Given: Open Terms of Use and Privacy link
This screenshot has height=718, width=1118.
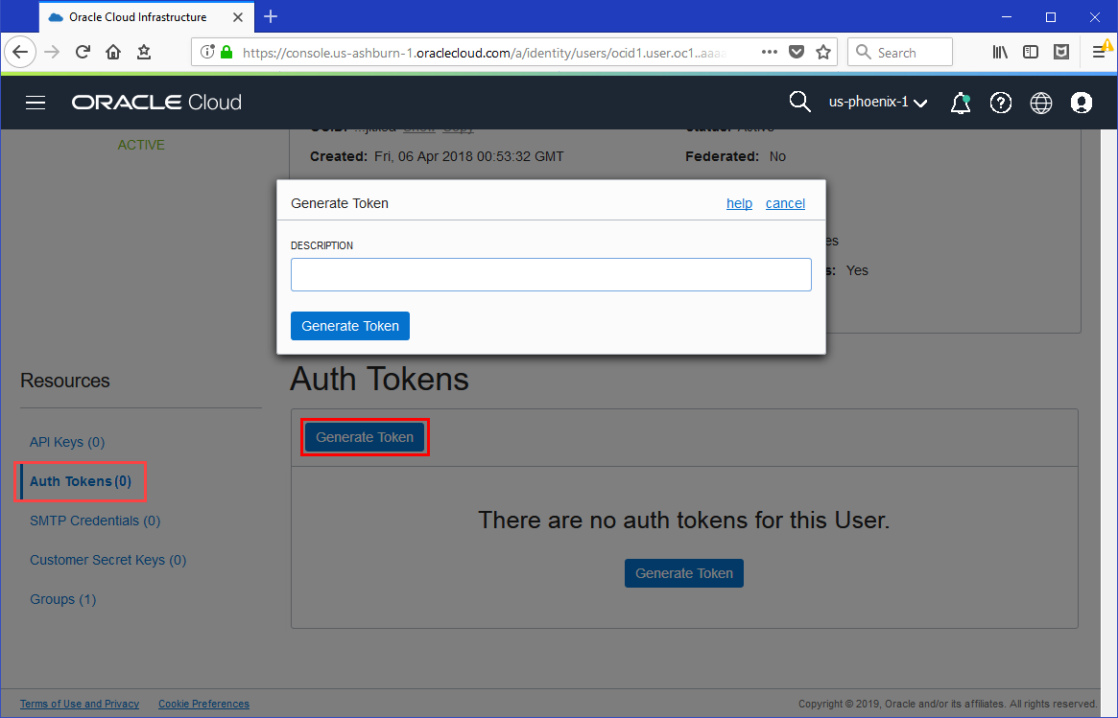Looking at the screenshot, I should click(x=79, y=704).
